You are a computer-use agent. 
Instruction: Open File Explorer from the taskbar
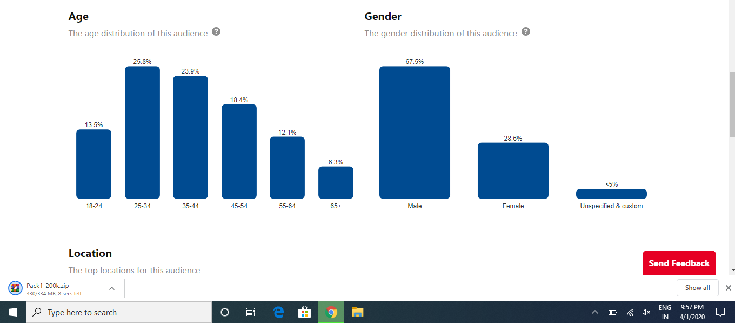pyautogui.click(x=358, y=312)
